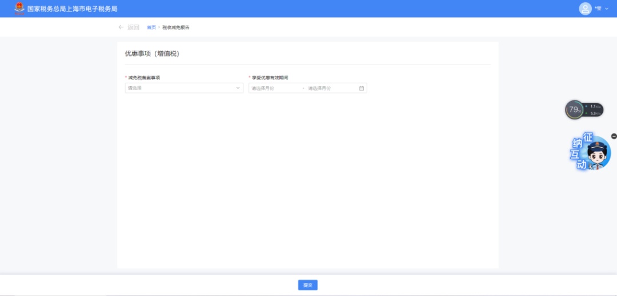617x296 pixels.
Task: Open the user avatar icon
Action: pos(585,9)
